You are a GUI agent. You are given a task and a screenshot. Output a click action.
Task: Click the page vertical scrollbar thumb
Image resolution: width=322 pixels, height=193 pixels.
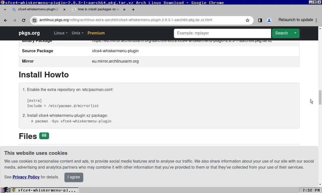coord(320,97)
